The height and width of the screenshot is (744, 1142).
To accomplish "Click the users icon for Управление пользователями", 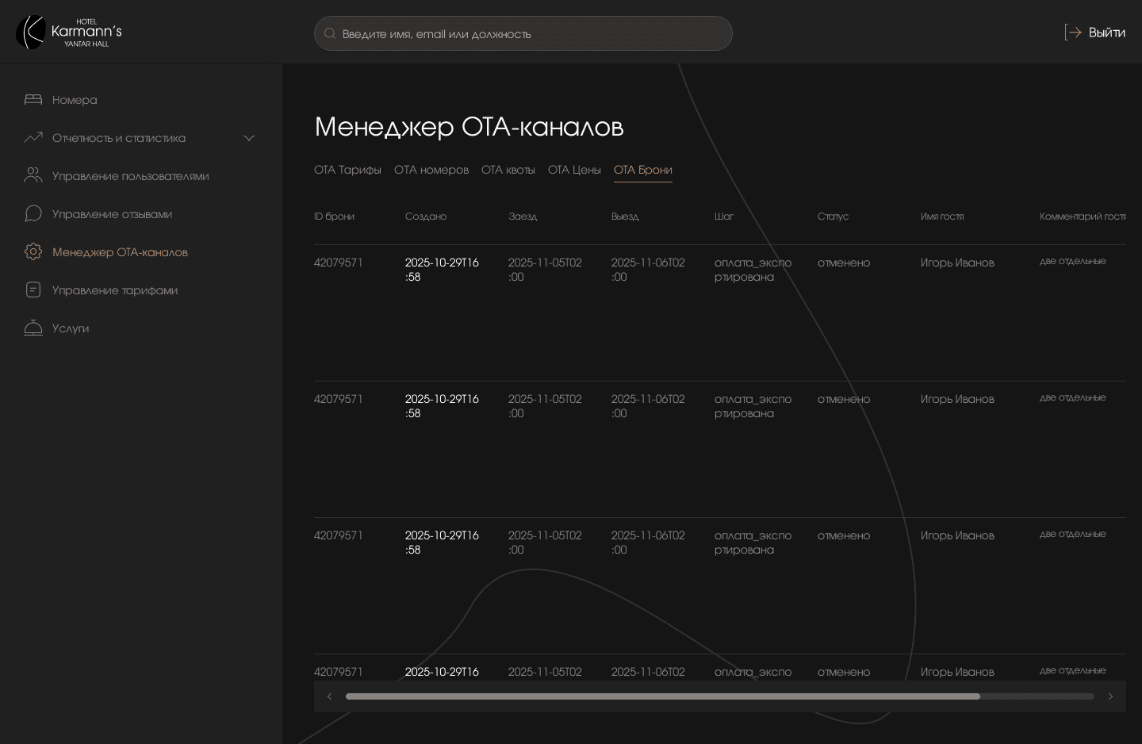I will [x=33, y=176].
